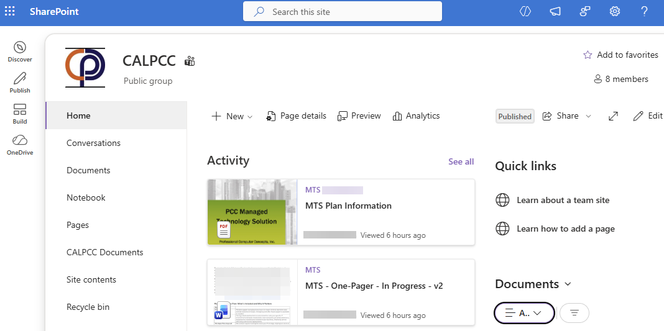Open the social contacts icon in header
Viewport: 664px width, 331px height.
click(x=585, y=12)
